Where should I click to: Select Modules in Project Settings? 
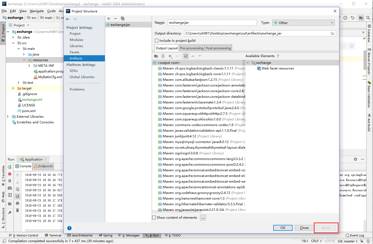point(76,40)
